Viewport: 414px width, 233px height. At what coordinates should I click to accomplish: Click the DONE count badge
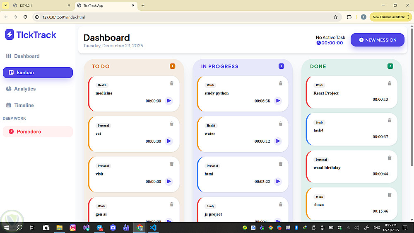[x=390, y=66]
